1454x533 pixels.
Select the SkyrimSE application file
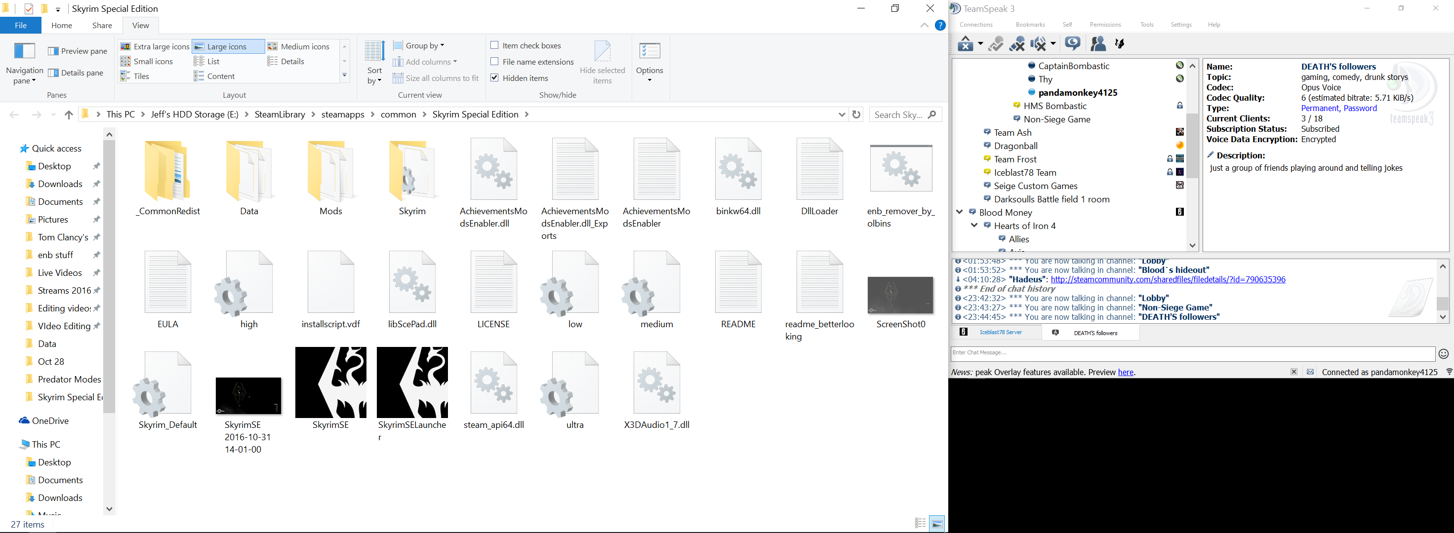tap(331, 388)
